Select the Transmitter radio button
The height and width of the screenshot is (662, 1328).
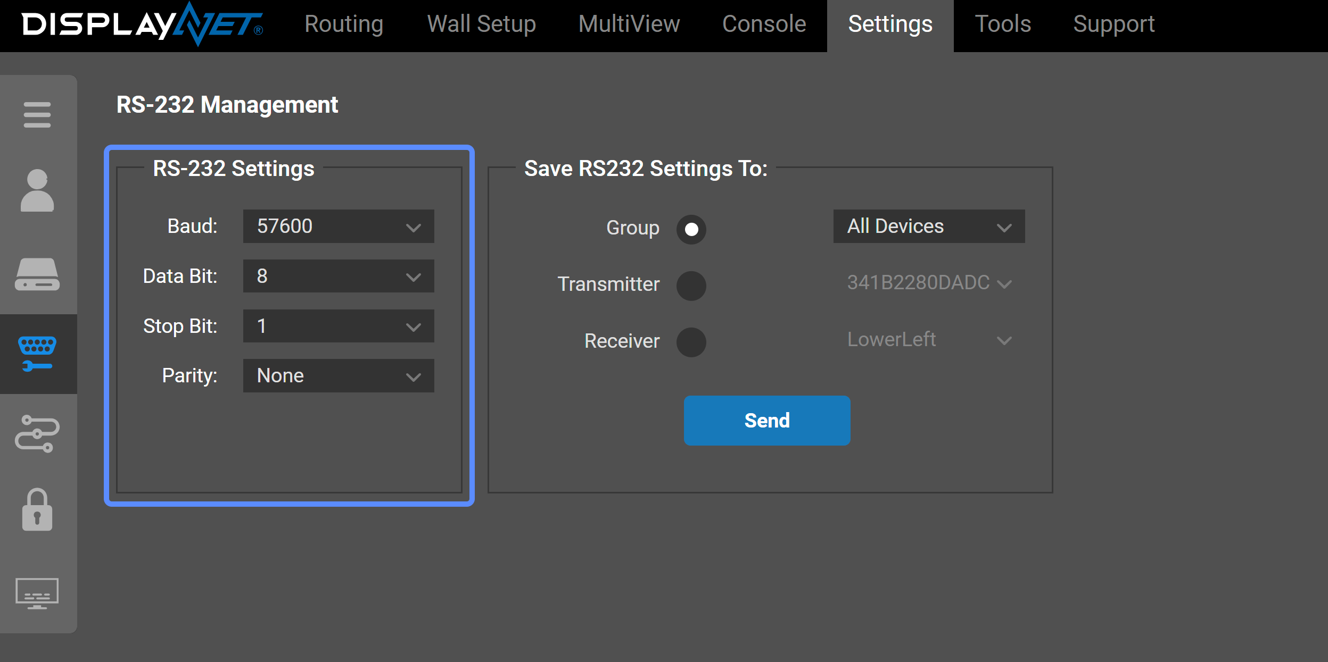pos(691,286)
